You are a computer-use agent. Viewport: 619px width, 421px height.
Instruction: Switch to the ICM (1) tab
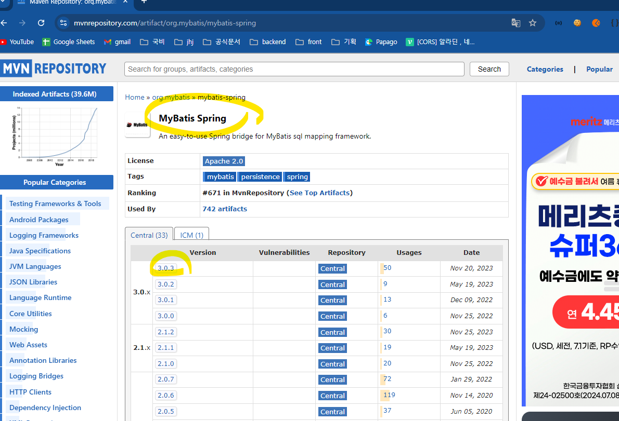[x=192, y=235]
